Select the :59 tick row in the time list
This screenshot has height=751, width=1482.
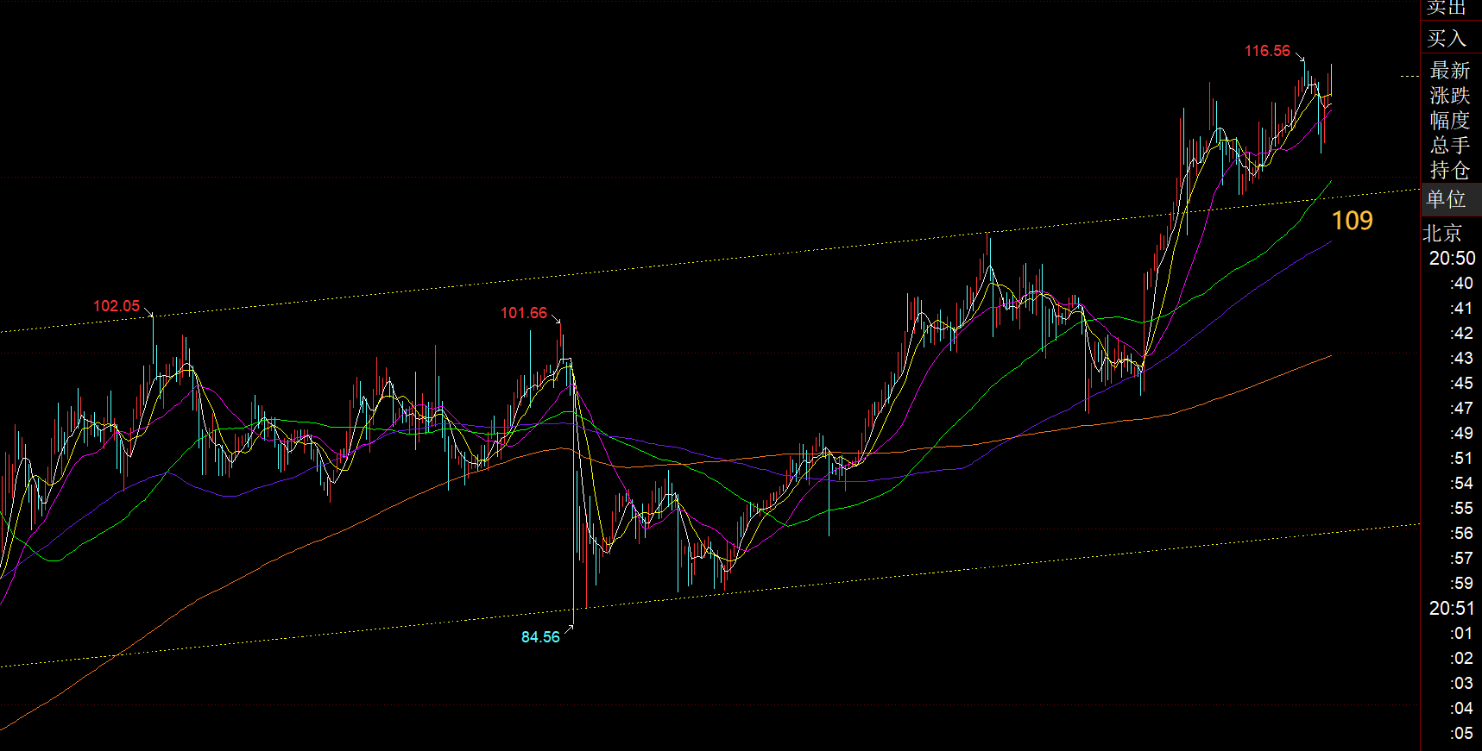point(1461,583)
